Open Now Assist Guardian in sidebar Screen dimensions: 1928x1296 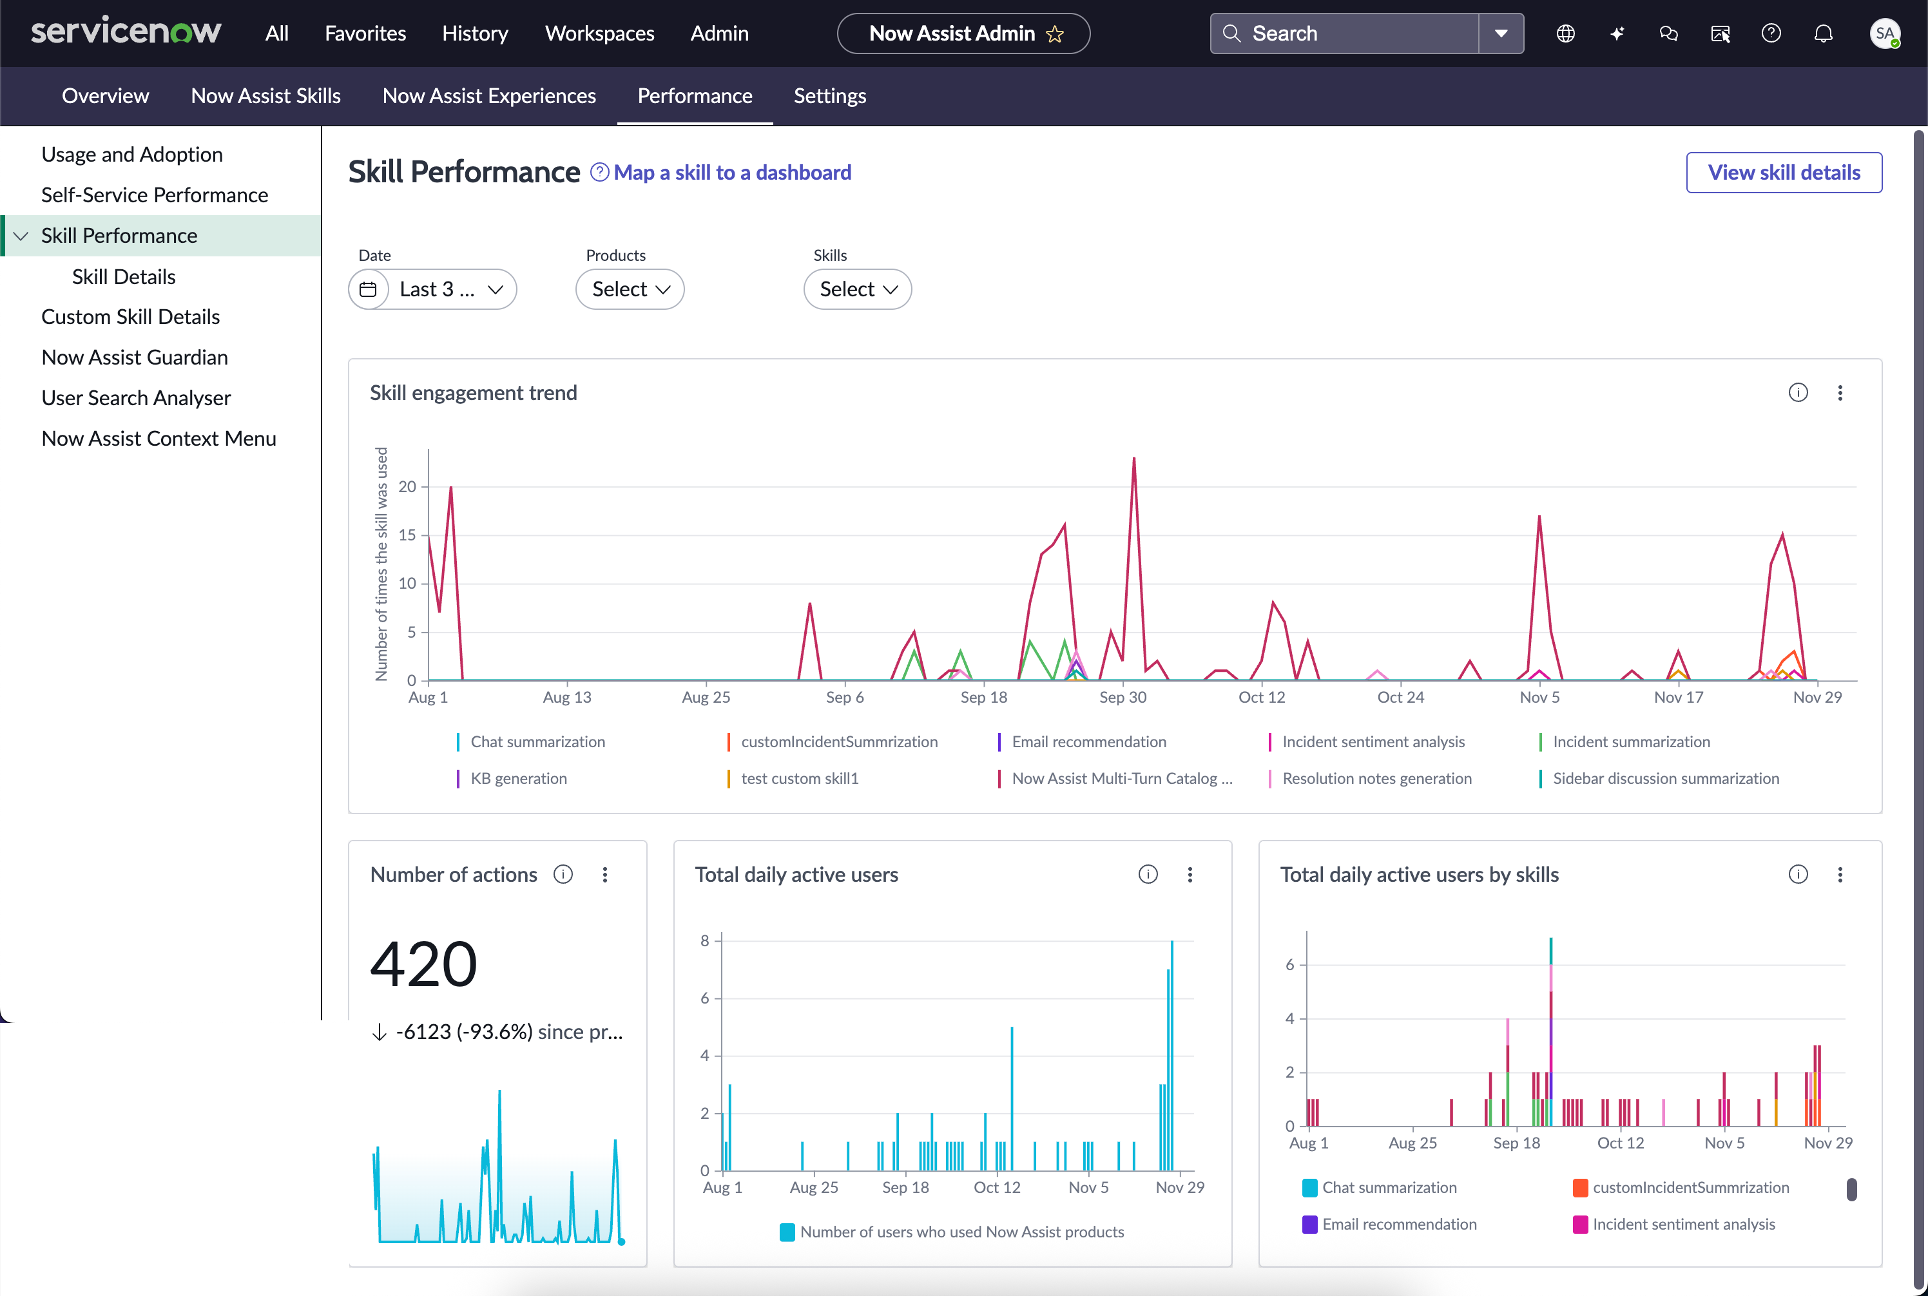click(x=135, y=357)
